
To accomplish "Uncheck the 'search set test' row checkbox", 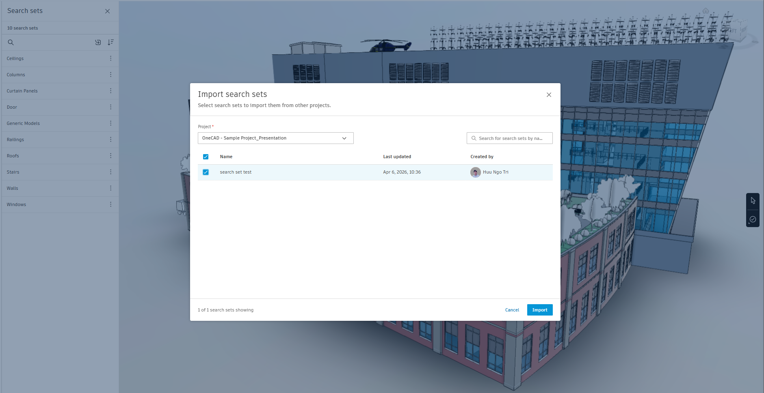I will pyautogui.click(x=206, y=172).
